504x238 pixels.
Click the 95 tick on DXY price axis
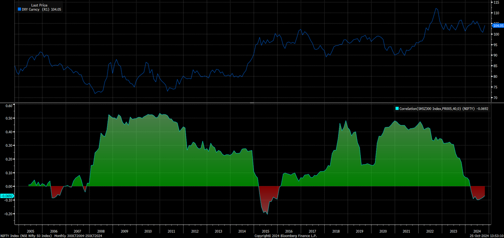(495, 45)
